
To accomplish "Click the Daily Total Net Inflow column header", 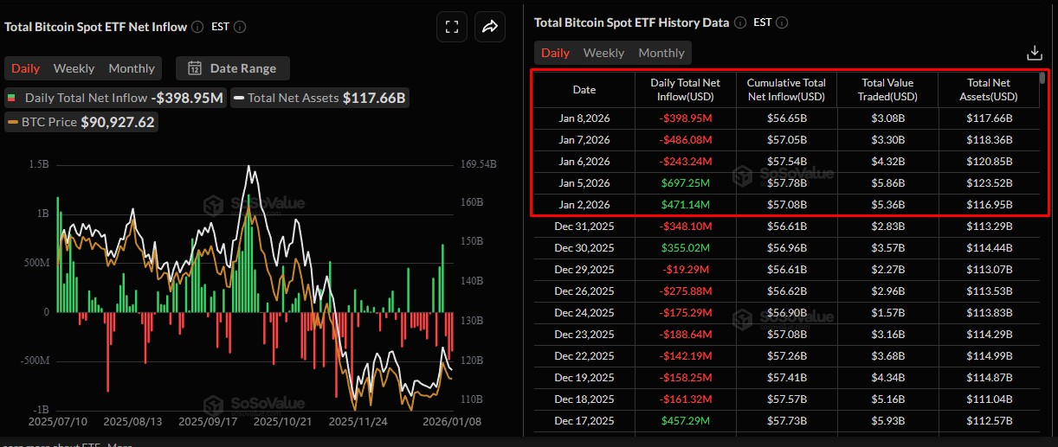I will click(685, 90).
